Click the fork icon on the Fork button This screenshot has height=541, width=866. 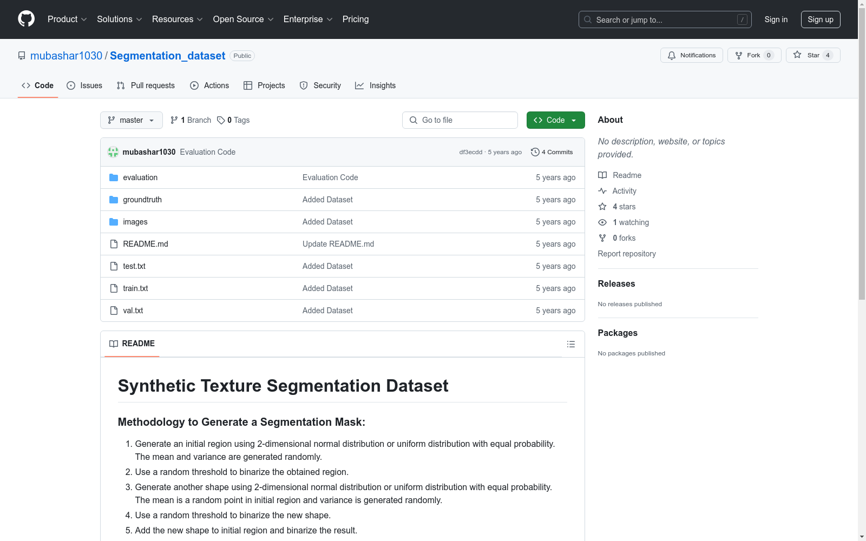point(739,55)
